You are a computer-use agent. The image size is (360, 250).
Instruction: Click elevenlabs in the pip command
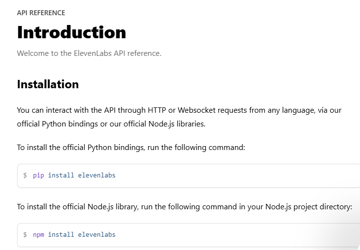coord(97,175)
